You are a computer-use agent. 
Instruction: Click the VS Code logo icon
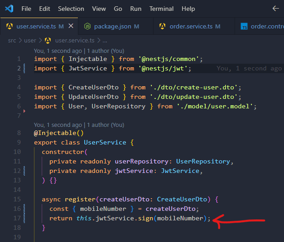point(9,9)
